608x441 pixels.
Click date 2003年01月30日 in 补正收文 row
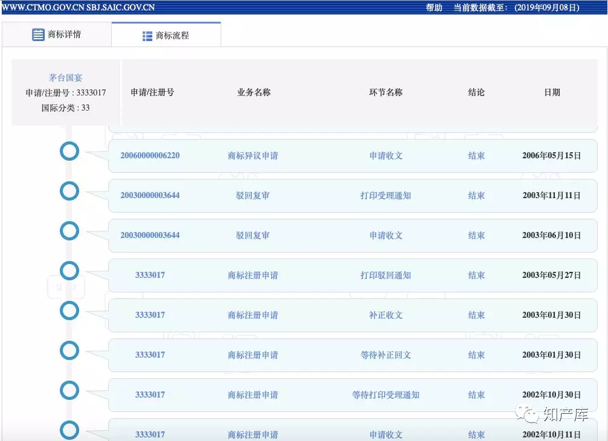click(x=551, y=315)
